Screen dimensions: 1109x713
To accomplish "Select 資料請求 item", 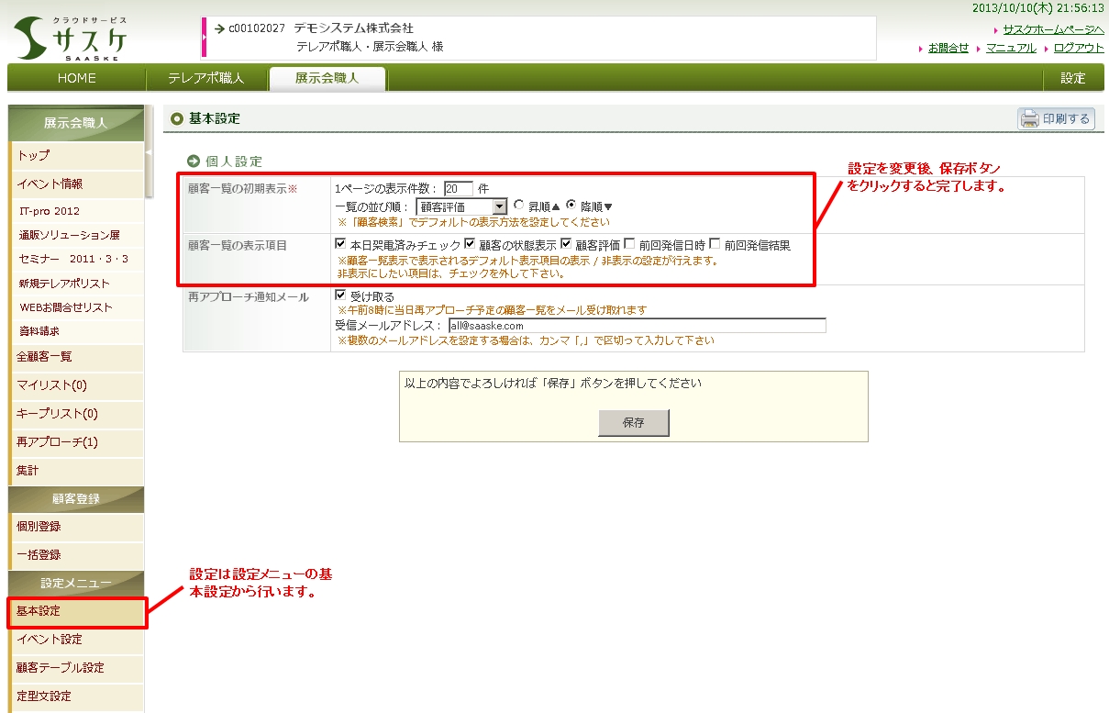I will pos(77,330).
